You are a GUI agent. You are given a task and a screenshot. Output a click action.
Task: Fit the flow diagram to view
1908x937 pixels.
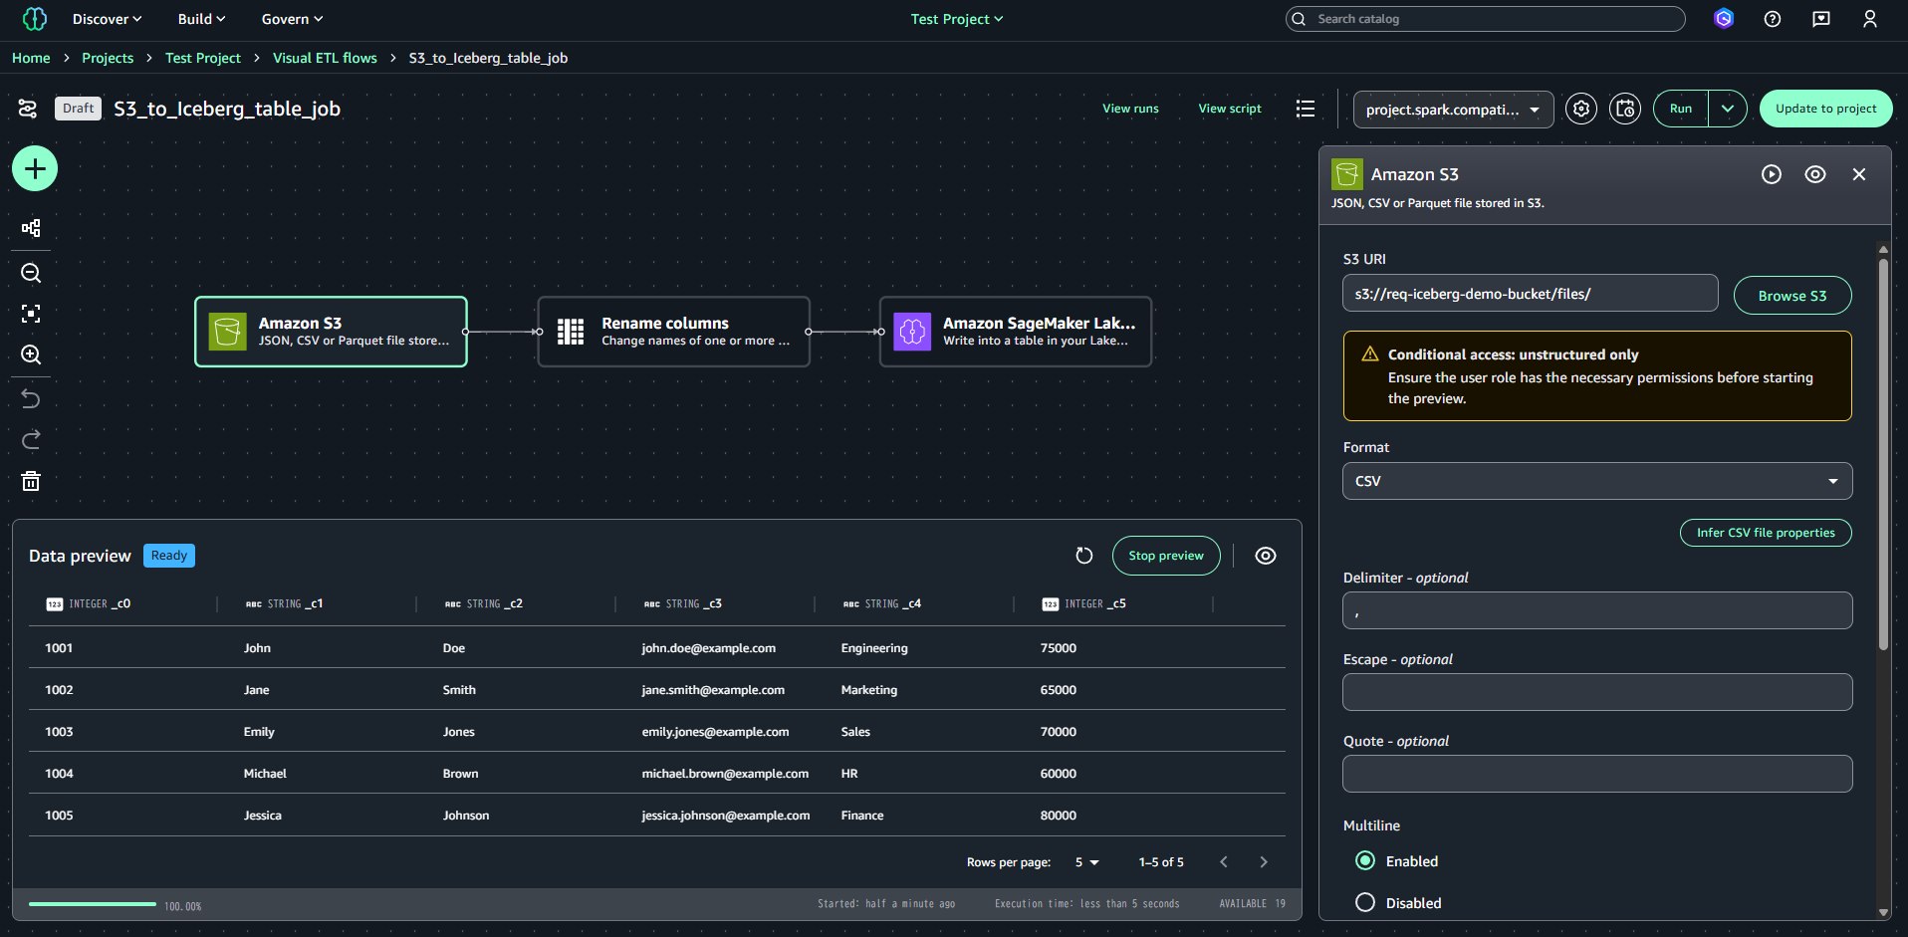point(31,314)
